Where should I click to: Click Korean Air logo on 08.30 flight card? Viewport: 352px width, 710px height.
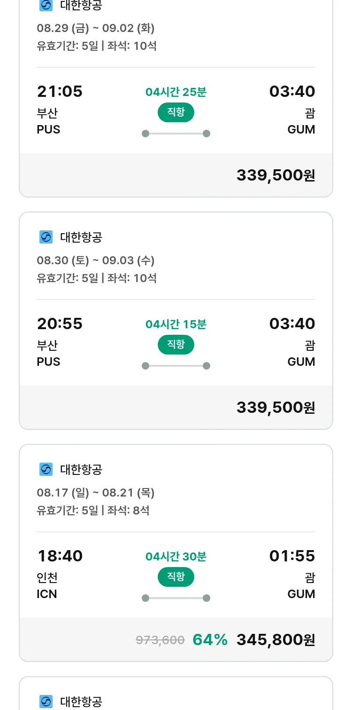tap(46, 237)
